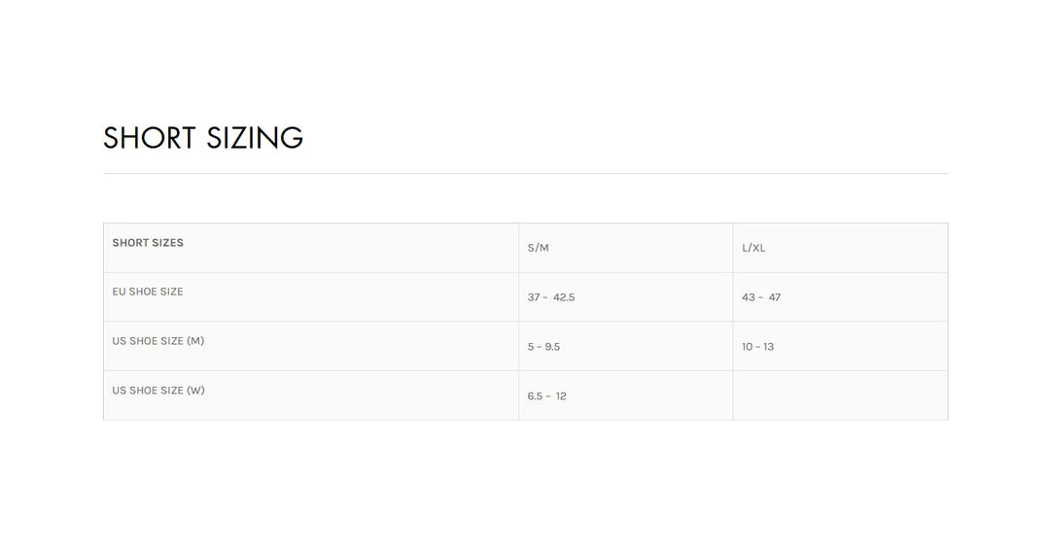
Task: Click the 6.5 - 12 women's size cell
Action: 547,396
